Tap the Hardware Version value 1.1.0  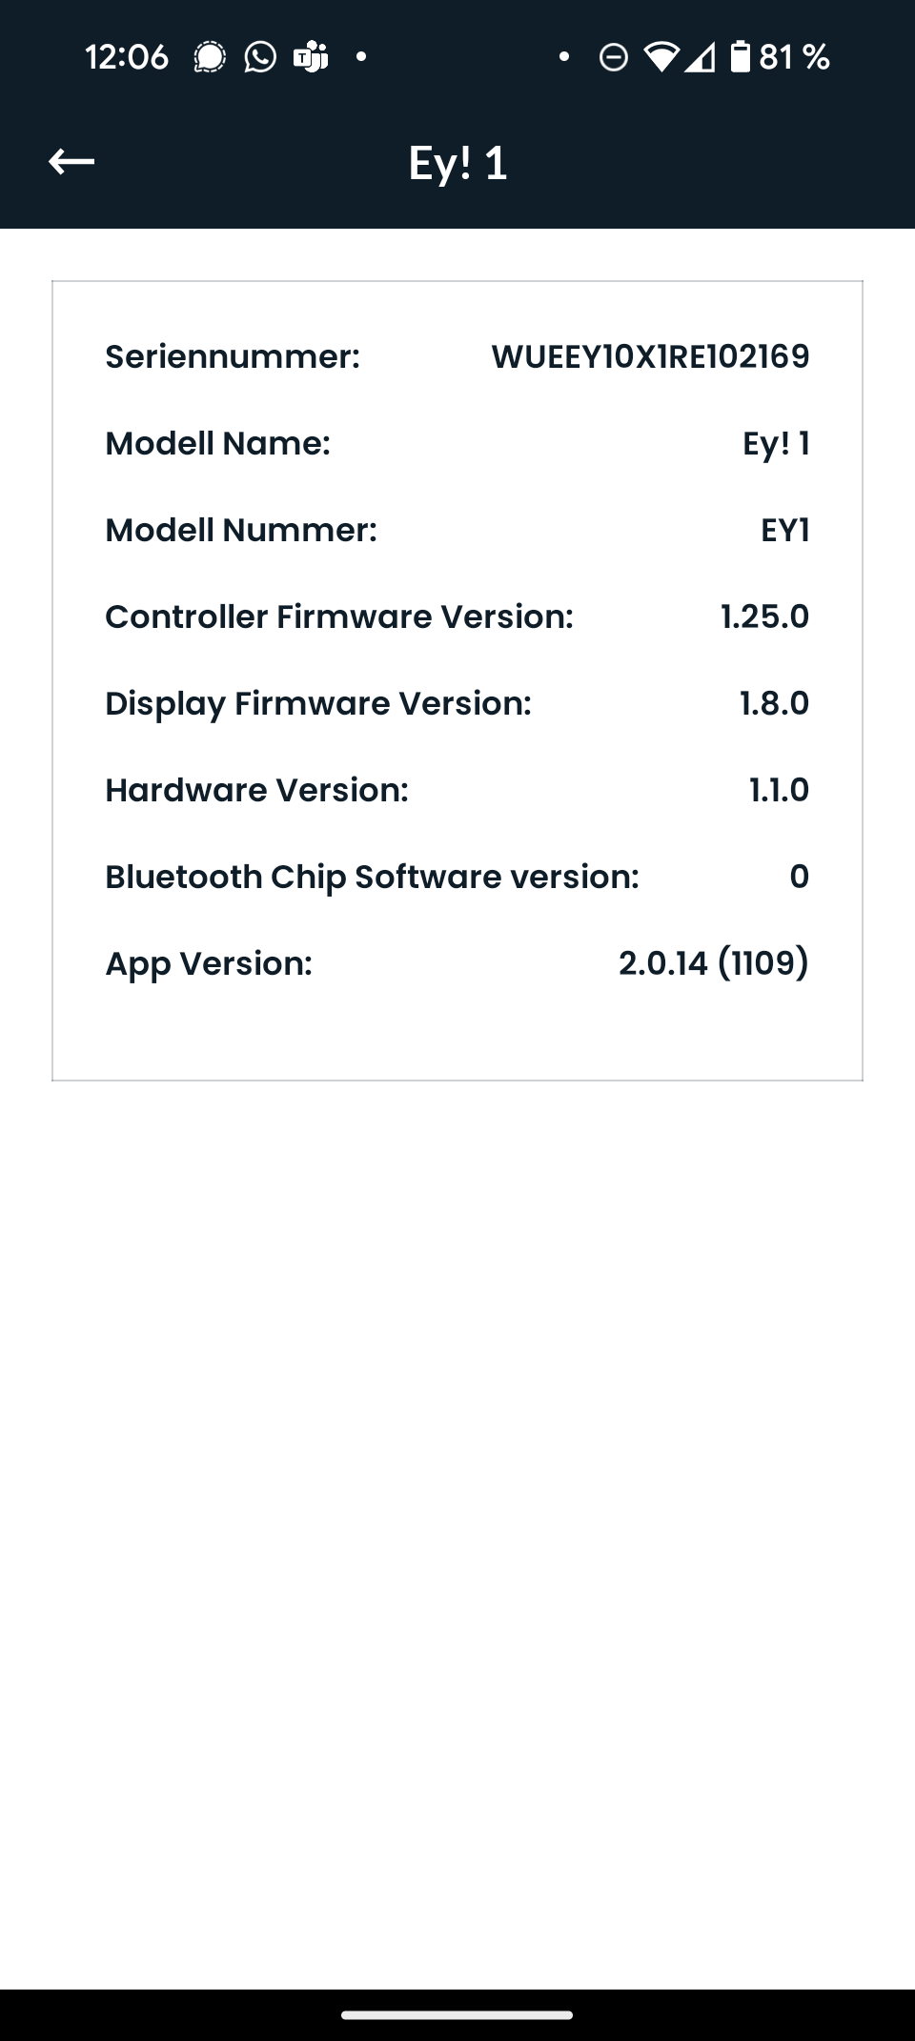click(779, 790)
